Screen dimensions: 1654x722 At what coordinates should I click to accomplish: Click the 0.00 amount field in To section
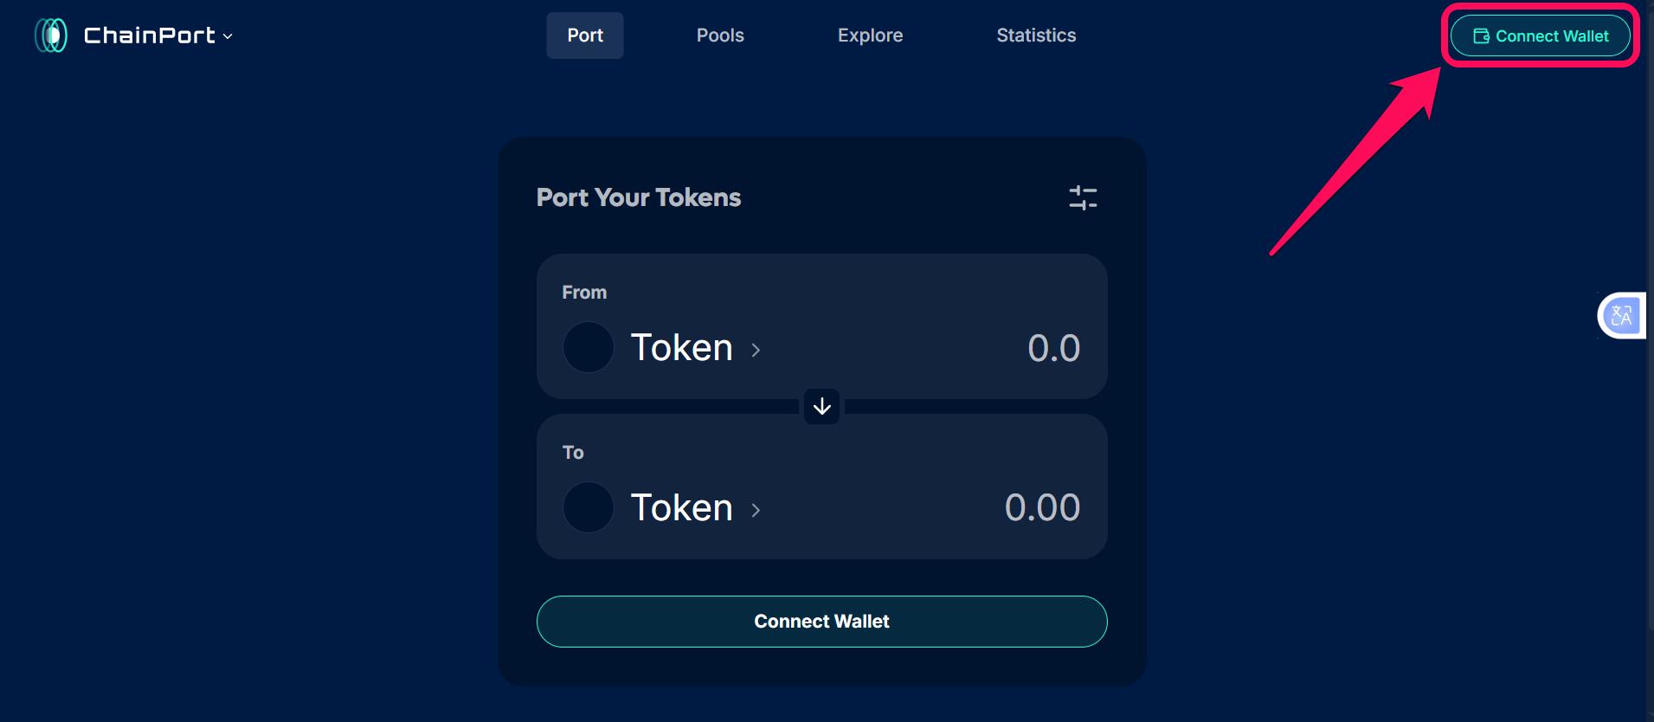tap(1042, 507)
